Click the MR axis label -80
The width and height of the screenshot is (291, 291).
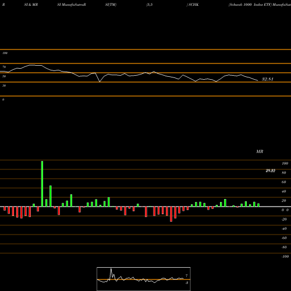pos(284,247)
